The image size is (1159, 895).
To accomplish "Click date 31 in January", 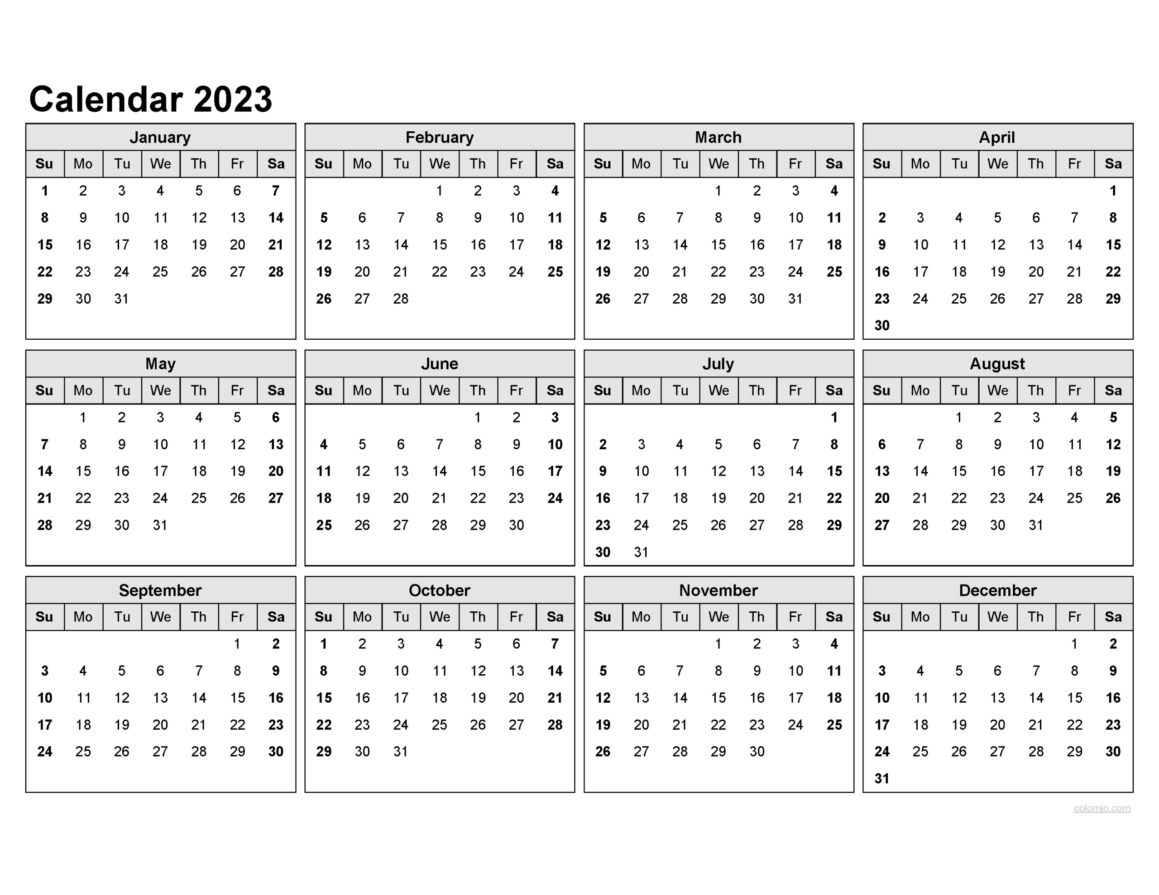I will [x=116, y=311].
